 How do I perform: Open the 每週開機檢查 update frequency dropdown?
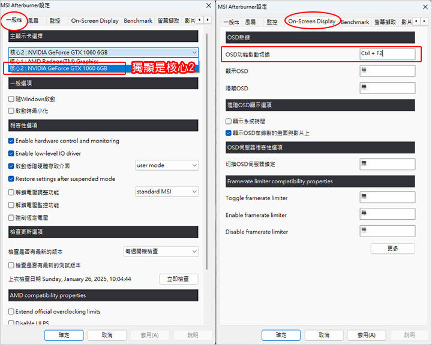[x=161, y=251]
